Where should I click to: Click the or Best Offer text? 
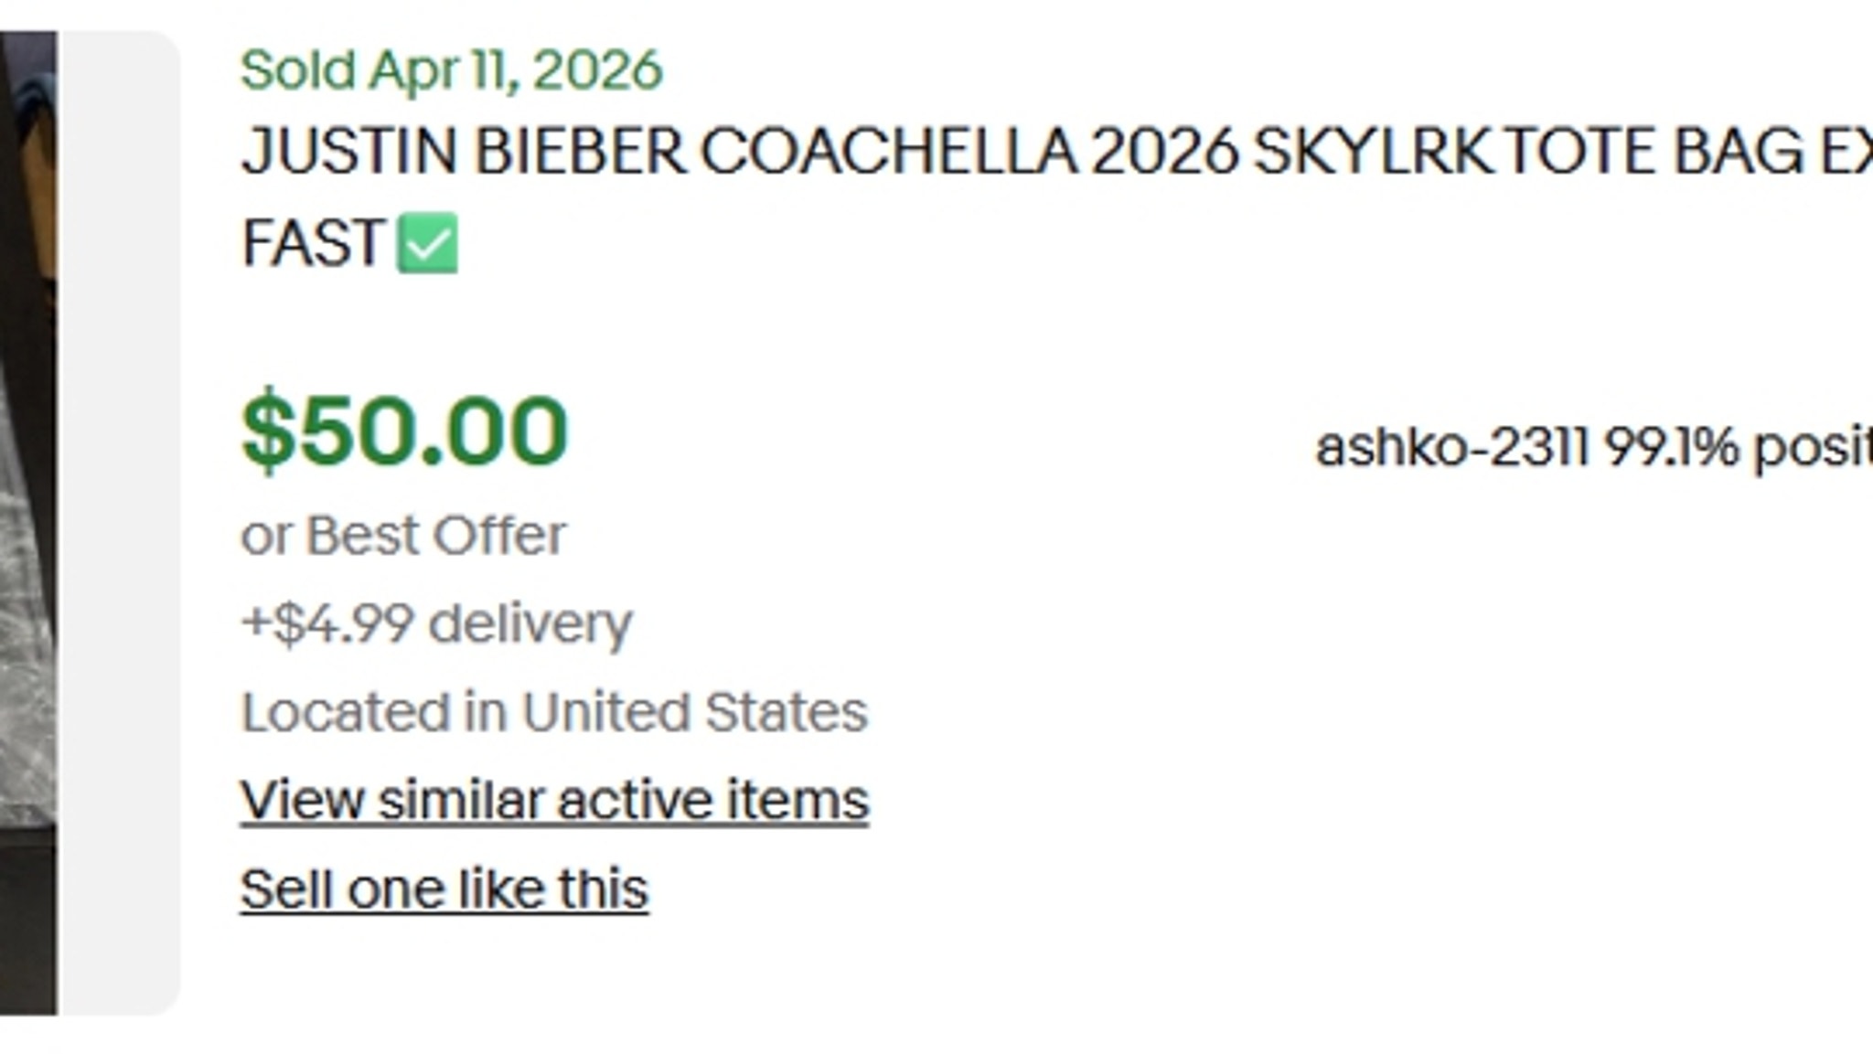click(403, 536)
